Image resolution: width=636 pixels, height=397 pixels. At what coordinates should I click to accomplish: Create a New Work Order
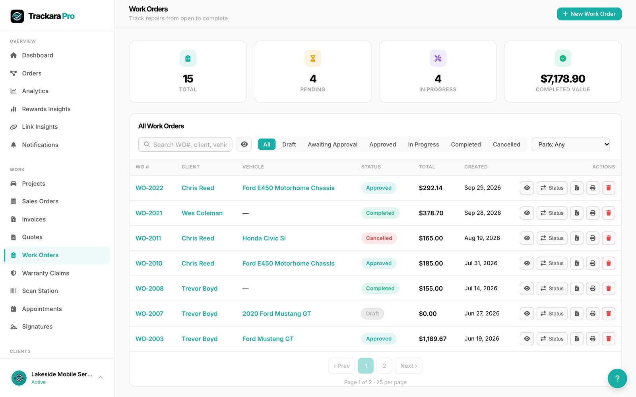(589, 14)
